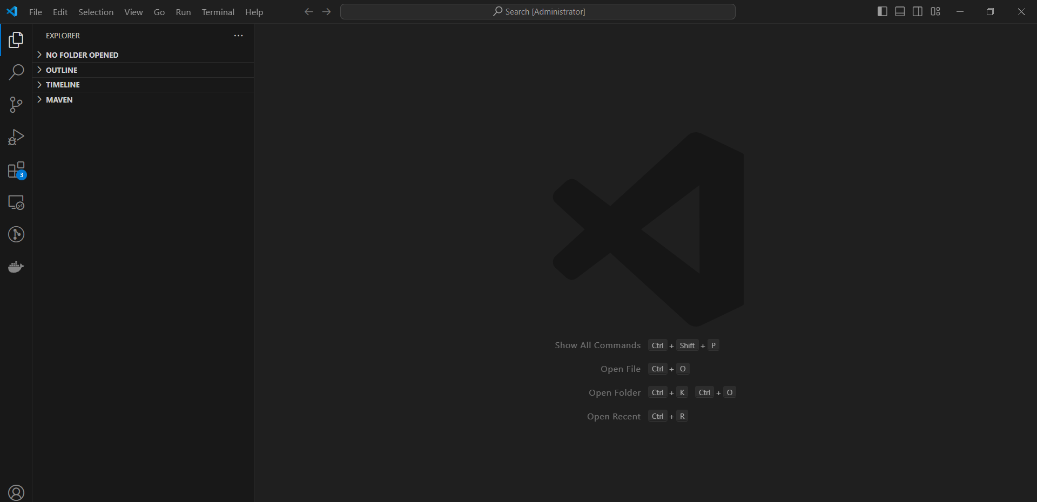
Task: Close the VS Code window
Action: point(1021,11)
